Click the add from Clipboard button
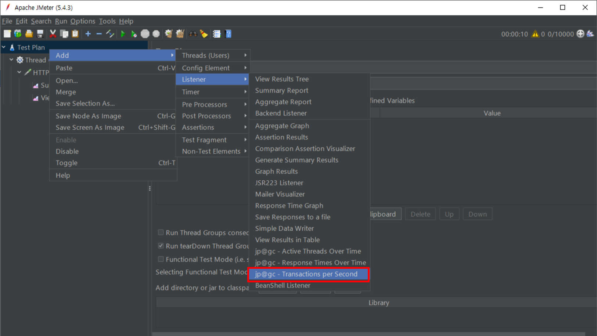The image size is (597, 336). (385, 214)
